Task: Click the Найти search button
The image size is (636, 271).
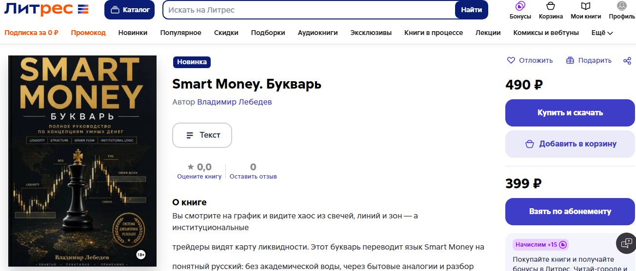Action: [x=471, y=10]
